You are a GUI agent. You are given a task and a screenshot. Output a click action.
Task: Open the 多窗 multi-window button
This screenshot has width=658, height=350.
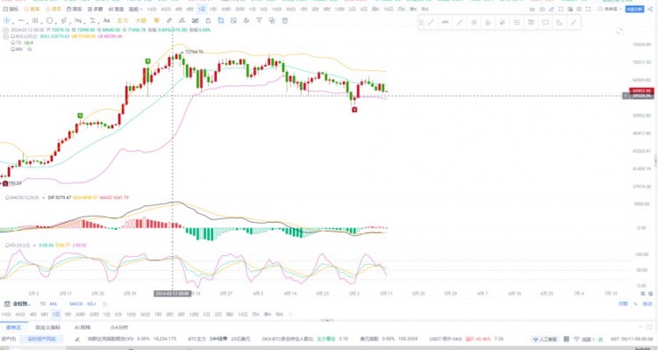point(96,9)
